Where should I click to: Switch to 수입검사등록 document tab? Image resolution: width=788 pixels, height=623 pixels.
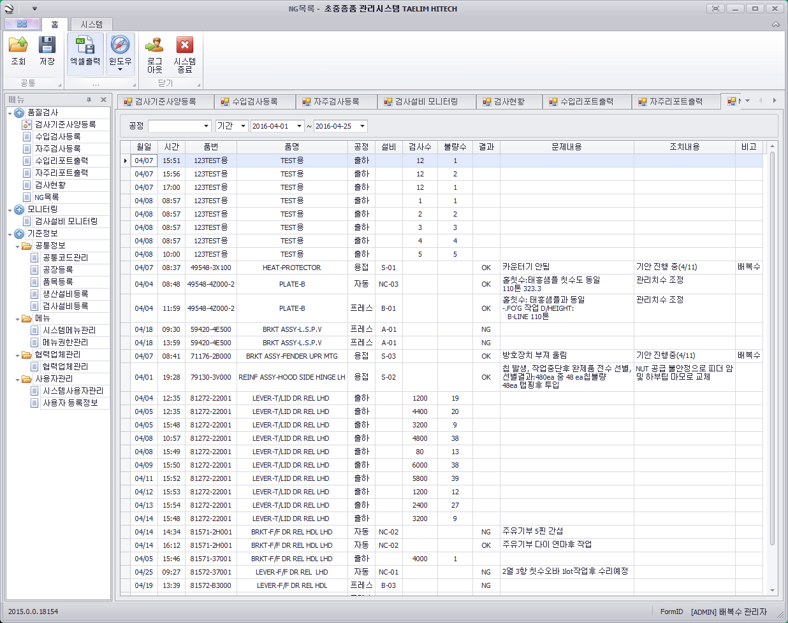coord(255,102)
